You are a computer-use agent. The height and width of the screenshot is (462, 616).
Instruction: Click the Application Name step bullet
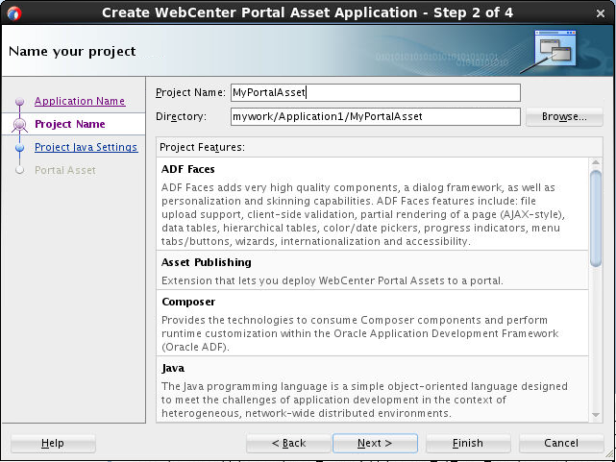point(19,101)
